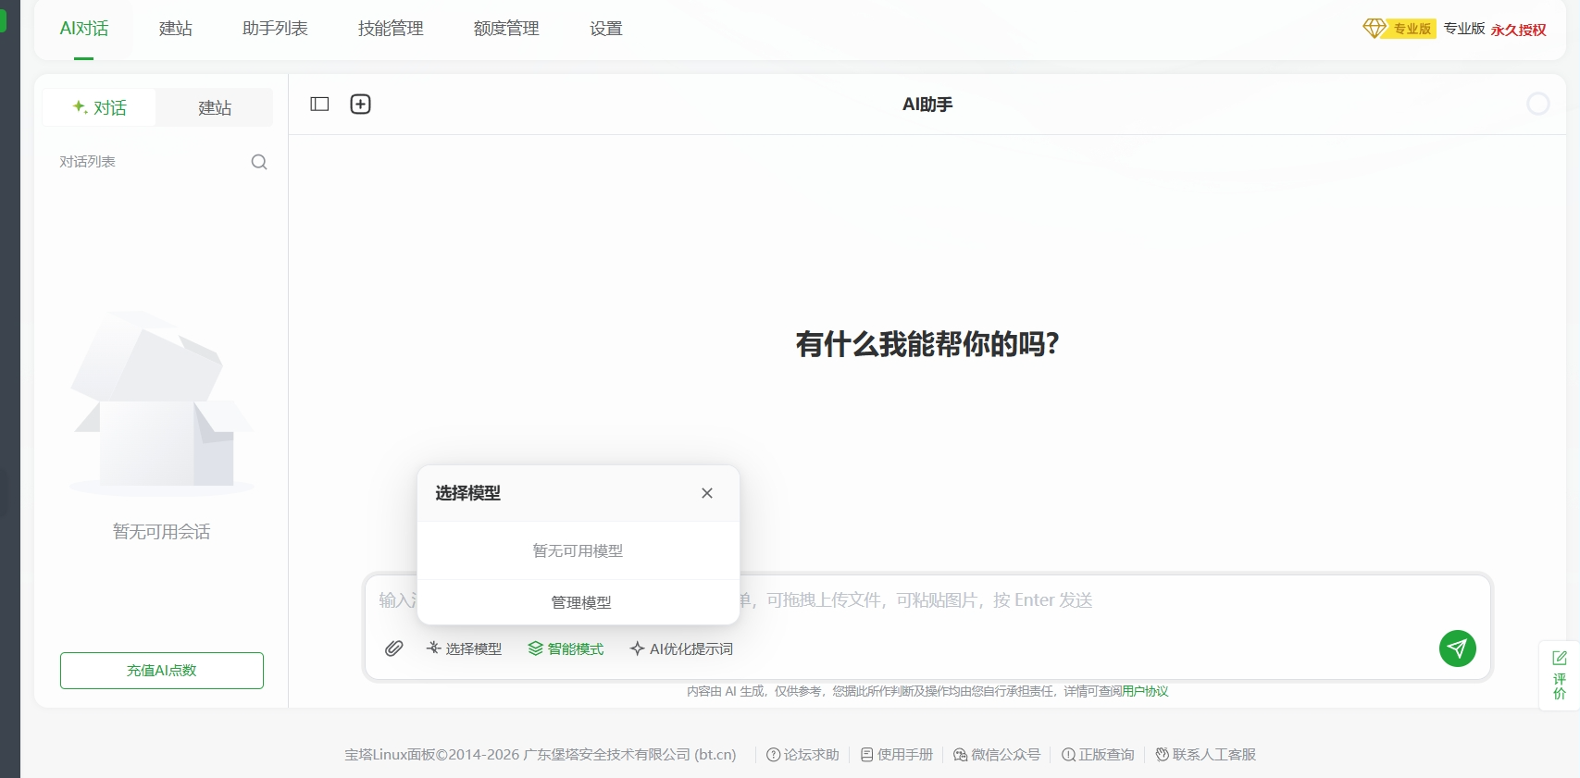Select the 建站 sidebar tab
The image size is (1580, 778).
215,107
